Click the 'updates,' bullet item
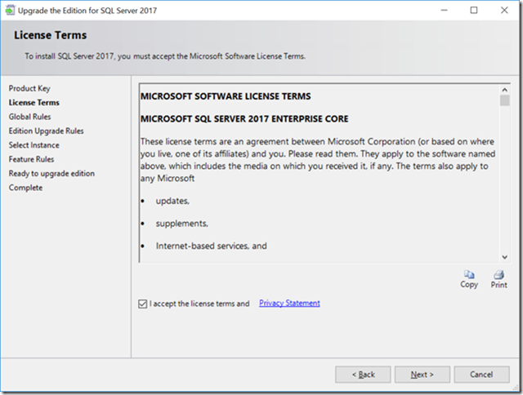 172,201
